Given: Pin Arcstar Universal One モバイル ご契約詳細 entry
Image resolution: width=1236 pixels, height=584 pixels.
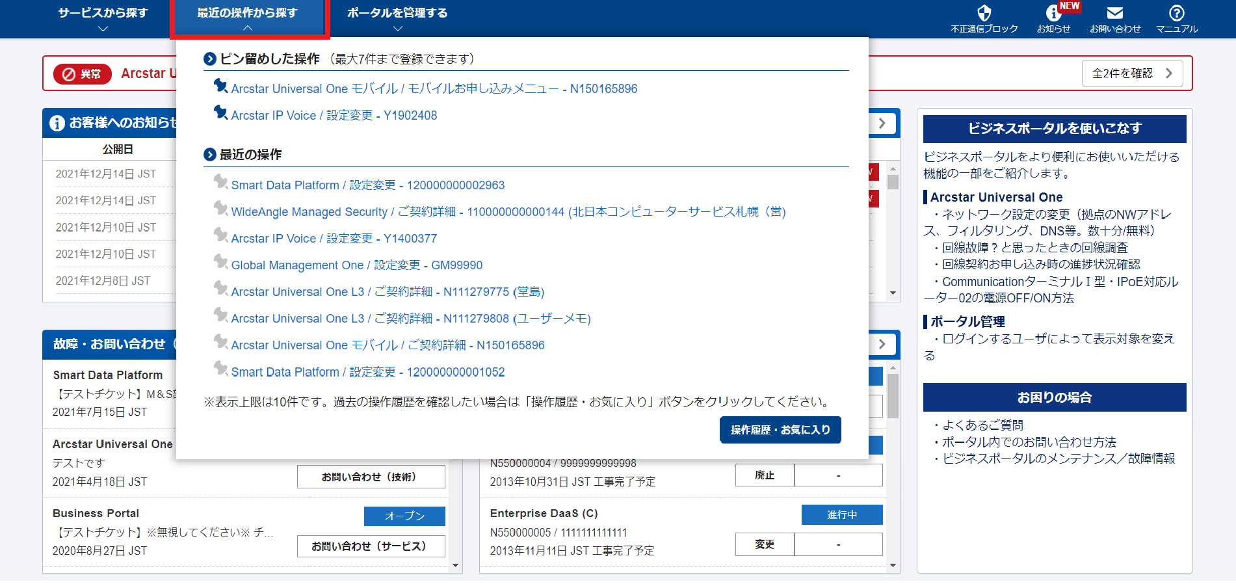Looking at the screenshot, I should pos(220,341).
